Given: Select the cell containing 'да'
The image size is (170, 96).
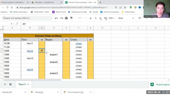Looking at the screenshot, I should coord(42,51).
